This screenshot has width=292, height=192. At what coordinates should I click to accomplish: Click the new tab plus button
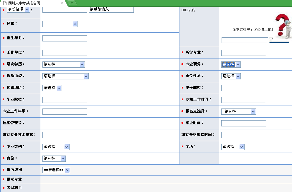tap(72, 2)
